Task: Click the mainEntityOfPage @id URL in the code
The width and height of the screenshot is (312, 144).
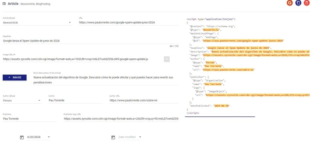Action: tap(243, 41)
